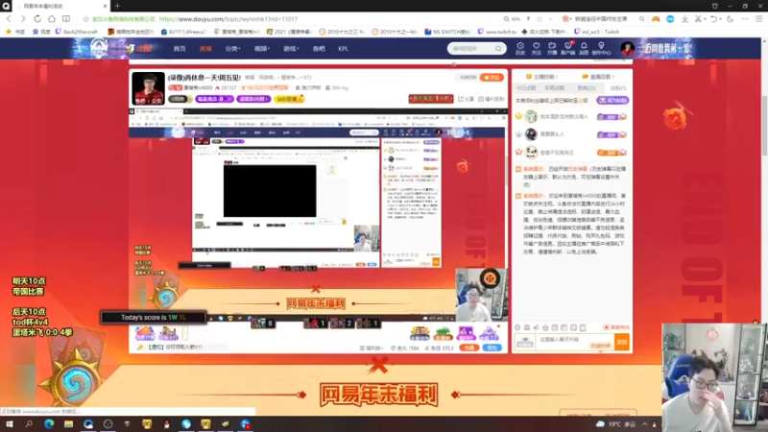This screenshot has height=432, width=768.
Task: Open the browser three-dots more menu
Action: pyautogui.click(x=745, y=18)
